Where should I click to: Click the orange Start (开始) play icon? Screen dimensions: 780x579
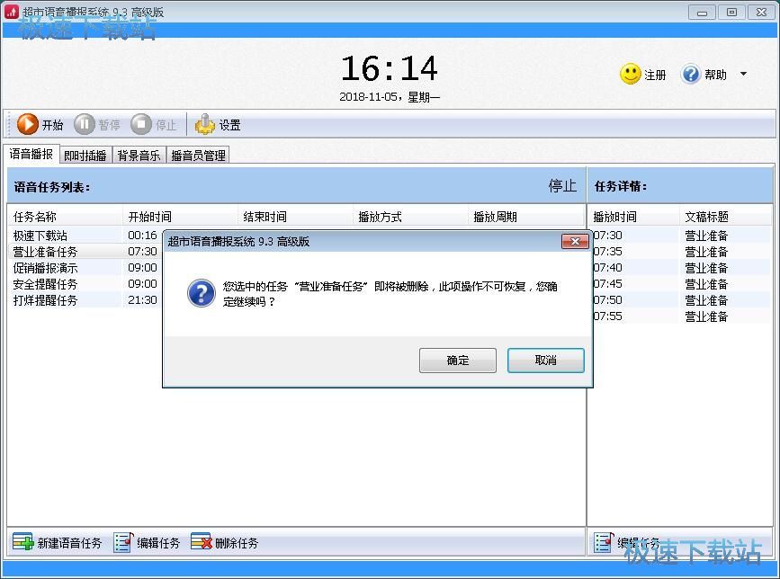point(27,124)
